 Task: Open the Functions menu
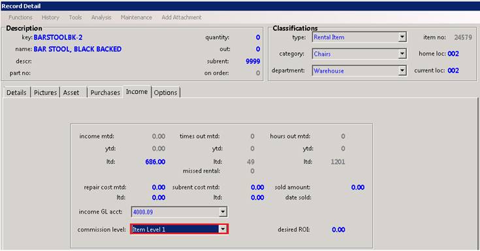20,18
